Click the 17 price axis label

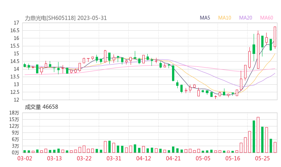point(16,23)
